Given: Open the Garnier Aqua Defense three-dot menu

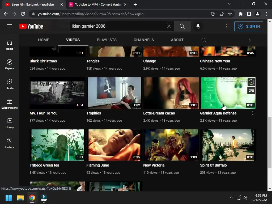Looking at the screenshot, I should coord(253,113).
